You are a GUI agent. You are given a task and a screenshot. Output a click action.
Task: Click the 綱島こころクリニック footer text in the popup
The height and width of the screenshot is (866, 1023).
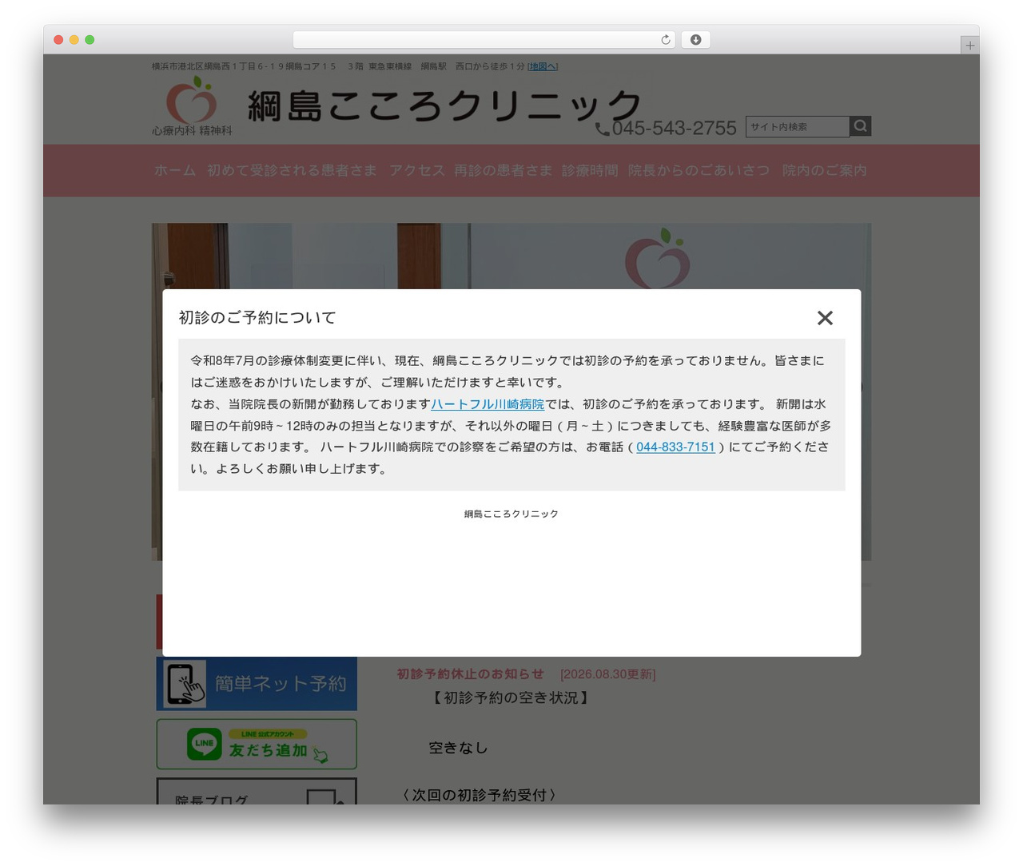click(511, 514)
